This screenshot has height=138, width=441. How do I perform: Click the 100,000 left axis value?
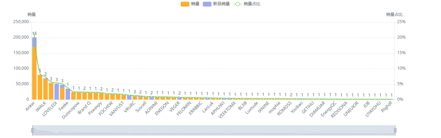pos(21,68)
